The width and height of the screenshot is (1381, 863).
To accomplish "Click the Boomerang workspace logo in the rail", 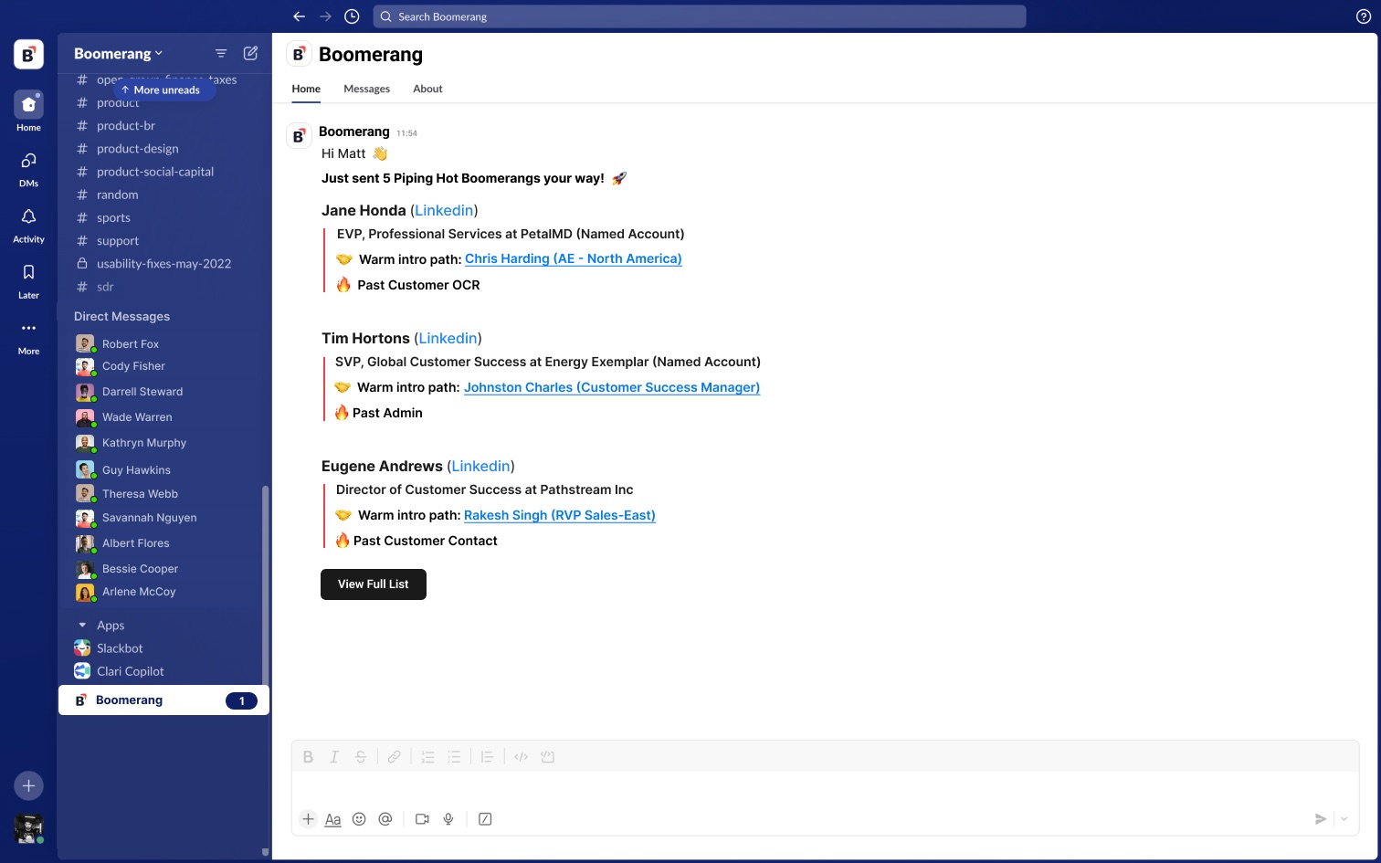I will click(28, 55).
